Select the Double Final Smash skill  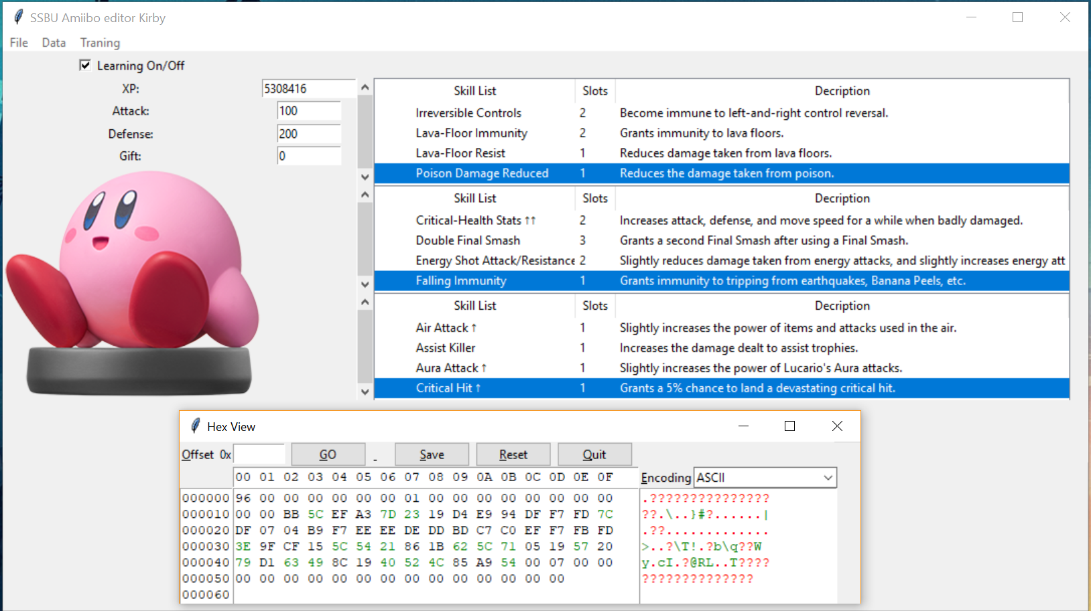point(722,240)
